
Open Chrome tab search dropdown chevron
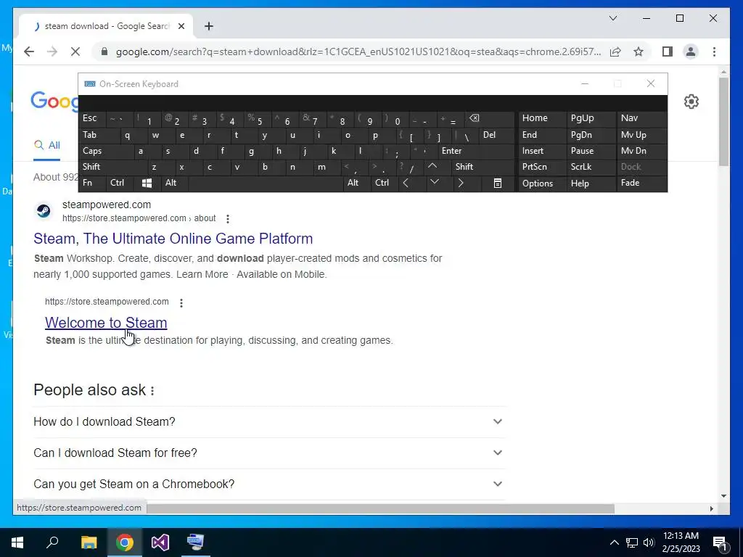pyautogui.click(x=612, y=18)
